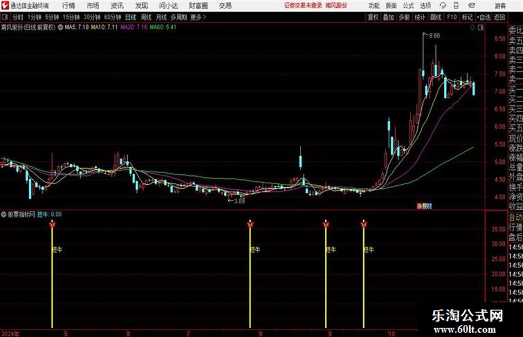Open the 问小达 menu

[x=168, y=6]
